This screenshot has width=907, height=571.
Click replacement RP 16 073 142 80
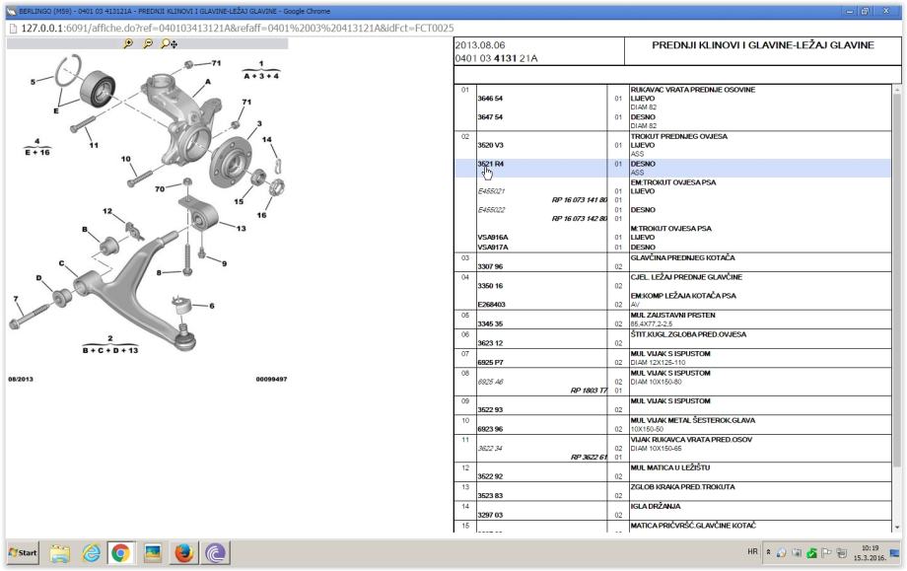pos(579,219)
